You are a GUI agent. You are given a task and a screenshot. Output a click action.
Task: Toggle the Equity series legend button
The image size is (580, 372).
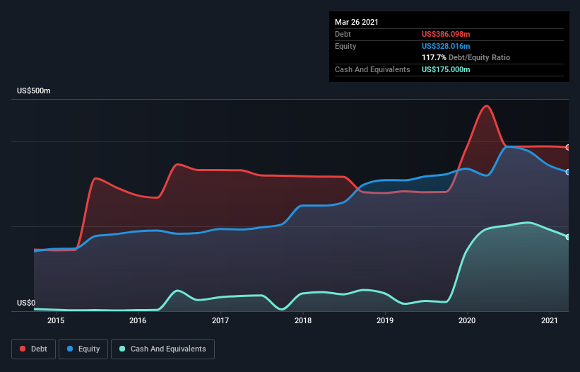tap(83, 349)
